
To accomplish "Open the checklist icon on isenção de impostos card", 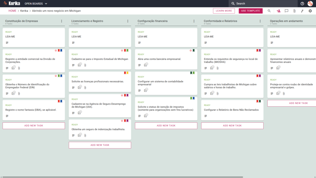I will point(146,116).
